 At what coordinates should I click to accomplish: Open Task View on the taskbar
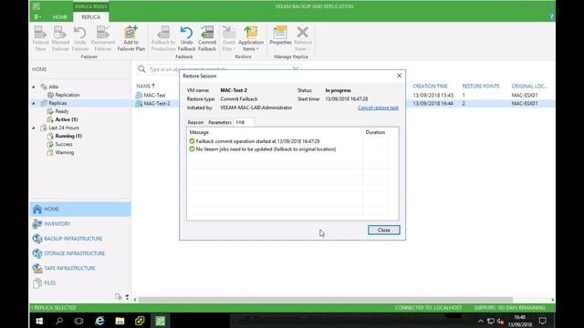tap(79, 321)
